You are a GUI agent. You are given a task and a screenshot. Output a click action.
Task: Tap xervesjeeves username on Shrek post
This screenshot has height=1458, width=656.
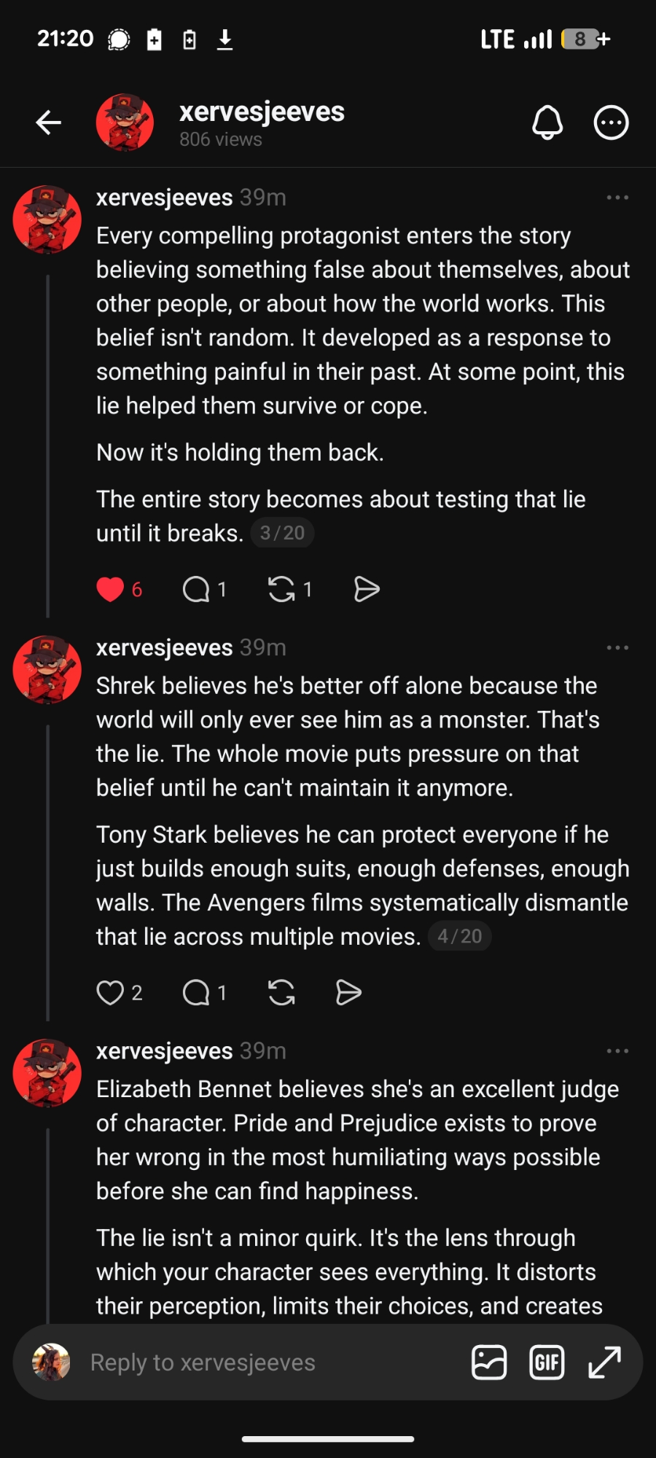(164, 647)
